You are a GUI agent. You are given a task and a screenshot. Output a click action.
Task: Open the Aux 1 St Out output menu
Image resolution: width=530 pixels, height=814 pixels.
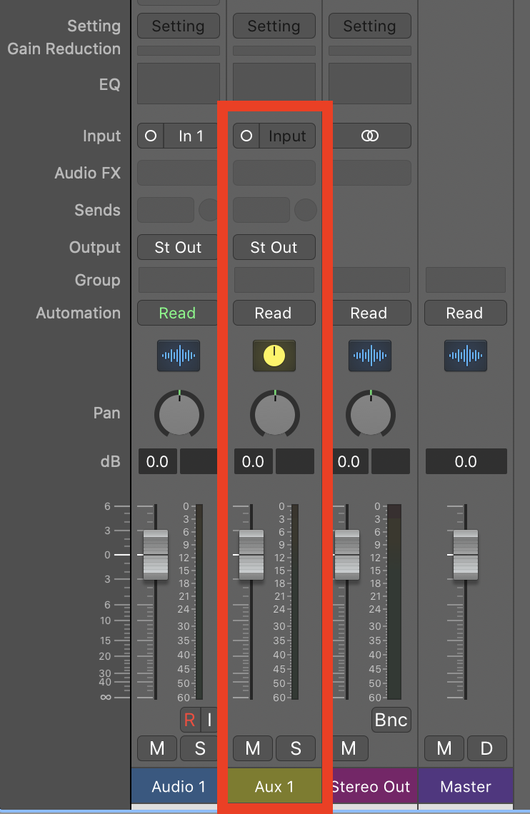[x=274, y=247]
